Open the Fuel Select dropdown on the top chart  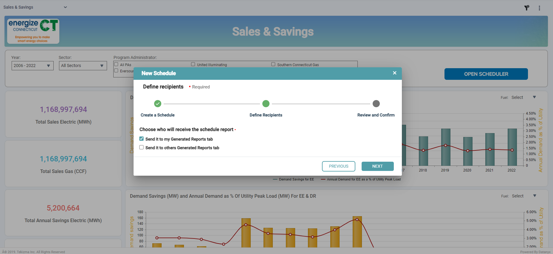tap(524, 97)
